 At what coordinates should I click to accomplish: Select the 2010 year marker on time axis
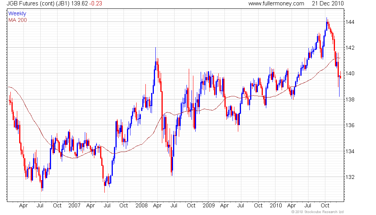(x=275, y=205)
